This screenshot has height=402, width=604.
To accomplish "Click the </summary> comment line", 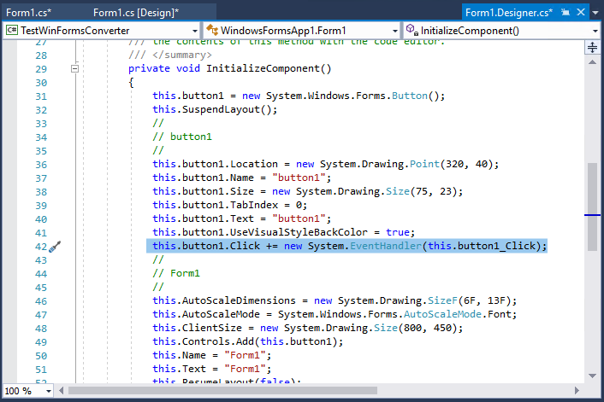I will click(x=170, y=55).
